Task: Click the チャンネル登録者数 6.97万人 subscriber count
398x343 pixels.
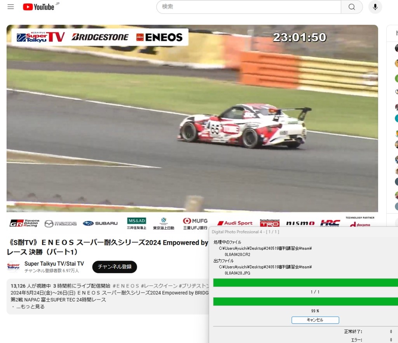Action: 52,271
